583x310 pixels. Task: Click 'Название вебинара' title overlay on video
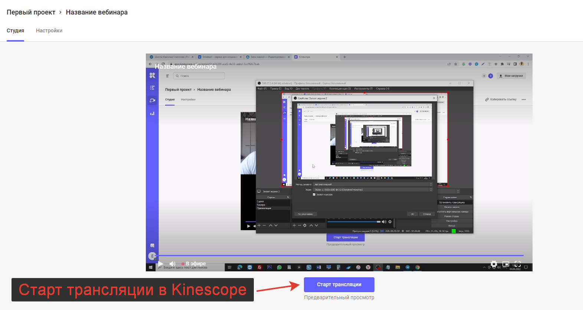pos(186,67)
